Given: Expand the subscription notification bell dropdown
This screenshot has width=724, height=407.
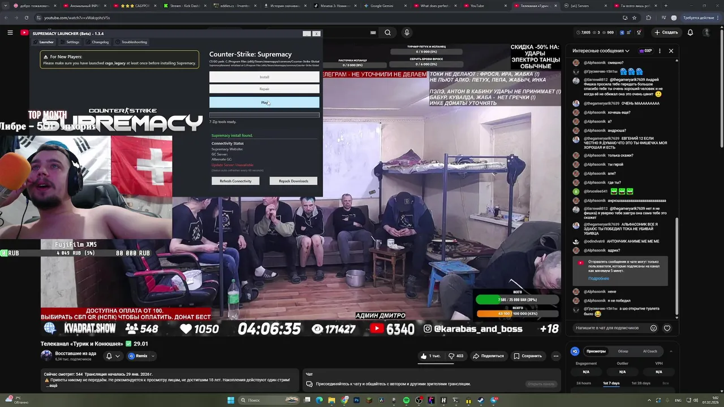Looking at the screenshot, I should pos(113,356).
